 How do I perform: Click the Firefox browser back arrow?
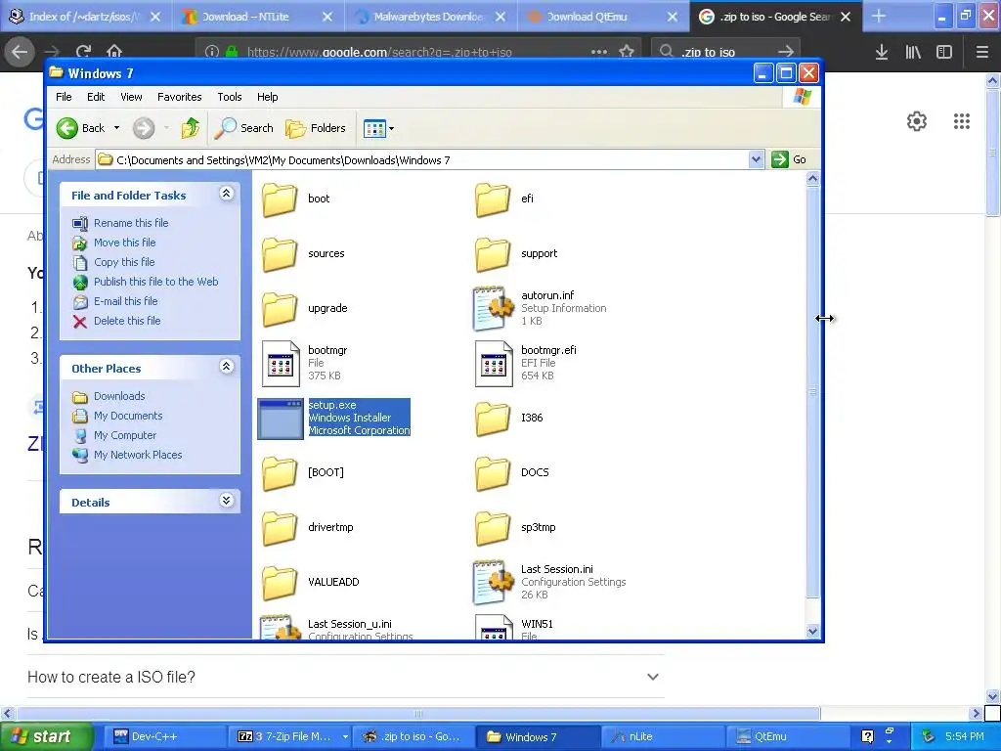(x=20, y=52)
